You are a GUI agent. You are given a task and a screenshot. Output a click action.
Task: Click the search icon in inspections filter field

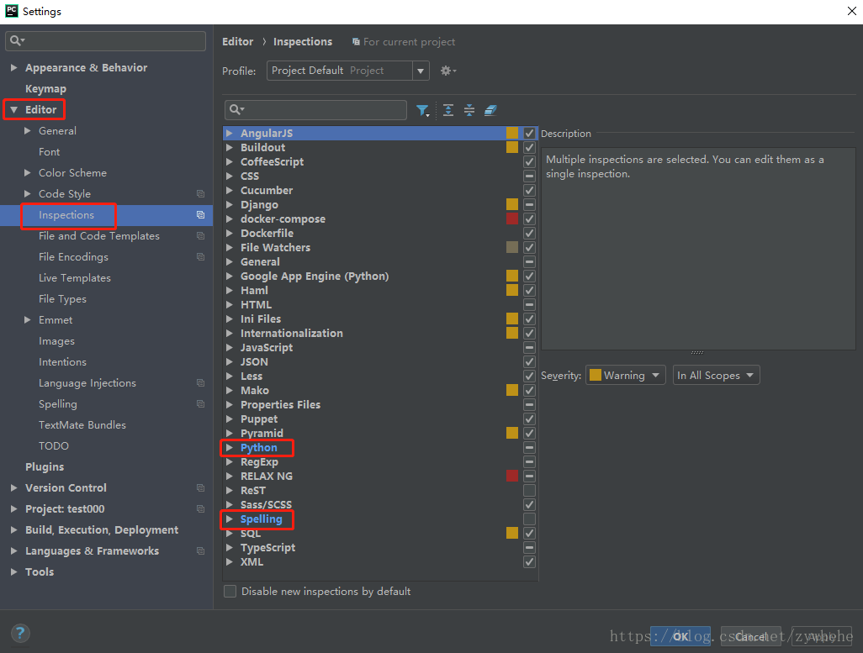pos(236,109)
